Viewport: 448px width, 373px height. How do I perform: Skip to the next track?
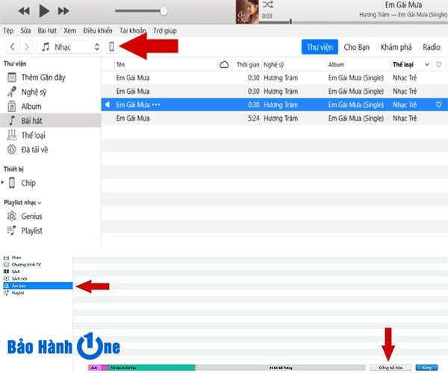[x=64, y=11]
